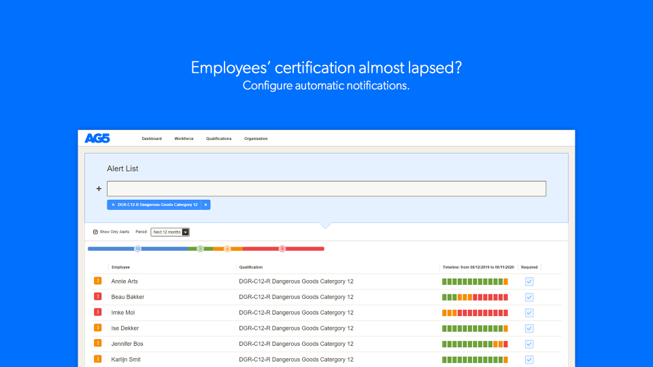
Task: Click the orange alert icon for Karlijn Smit
Action: (x=97, y=359)
